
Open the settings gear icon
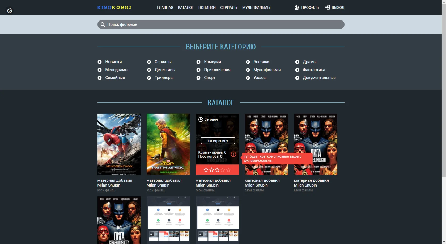pos(10,11)
